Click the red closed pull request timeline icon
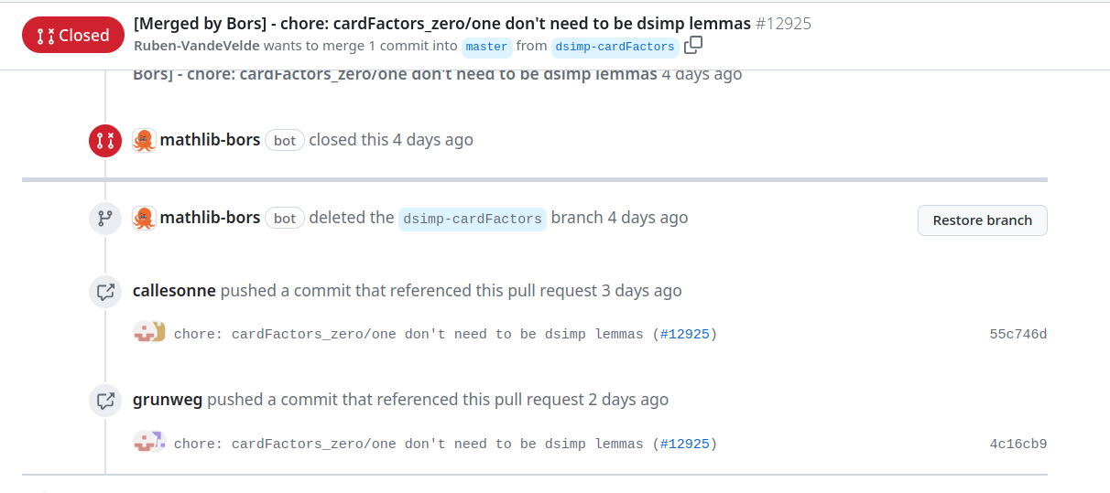Screen dimensions: 1110x493 104,140
